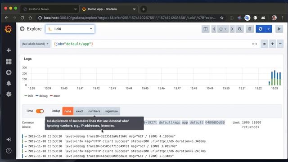Viewport: 288px width, 162px height.
Task: Open the Chrome three-dot menu
Action: click(x=282, y=18)
